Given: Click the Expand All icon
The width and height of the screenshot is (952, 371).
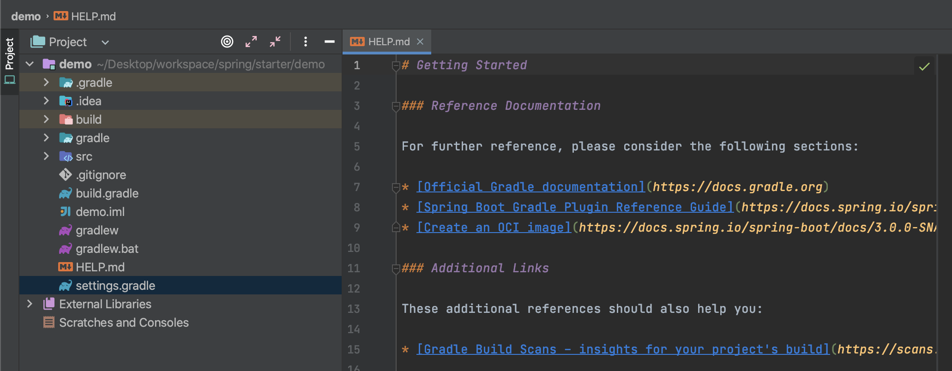Looking at the screenshot, I should [251, 42].
